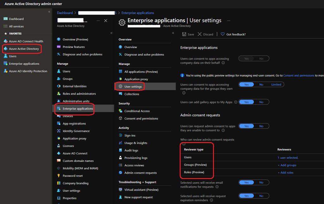Image resolution: width=324 pixels, height=204 pixels.
Task: Open Audit logs under Activity
Action: click(x=131, y=150)
